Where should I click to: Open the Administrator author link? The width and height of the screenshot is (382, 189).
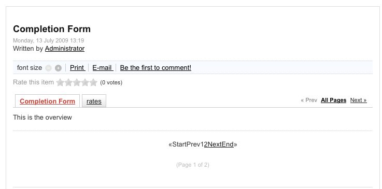tap(65, 49)
